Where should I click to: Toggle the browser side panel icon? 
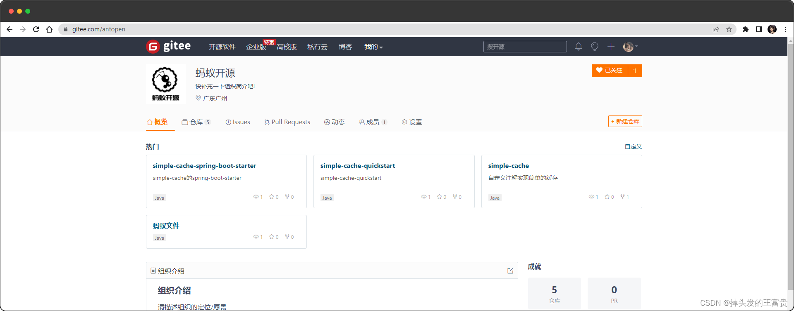coord(759,29)
